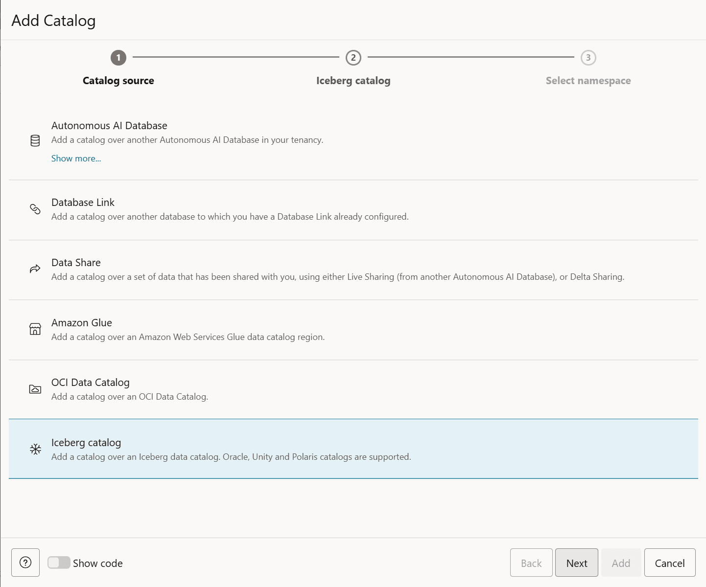Click the Catalog source step label
Viewport: 706px width, 587px height.
tap(118, 81)
